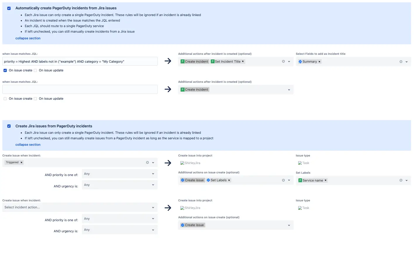The image size is (414, 255).
Task: Open second rule's Create incident actions dropdown
Action: coord(289,90)
